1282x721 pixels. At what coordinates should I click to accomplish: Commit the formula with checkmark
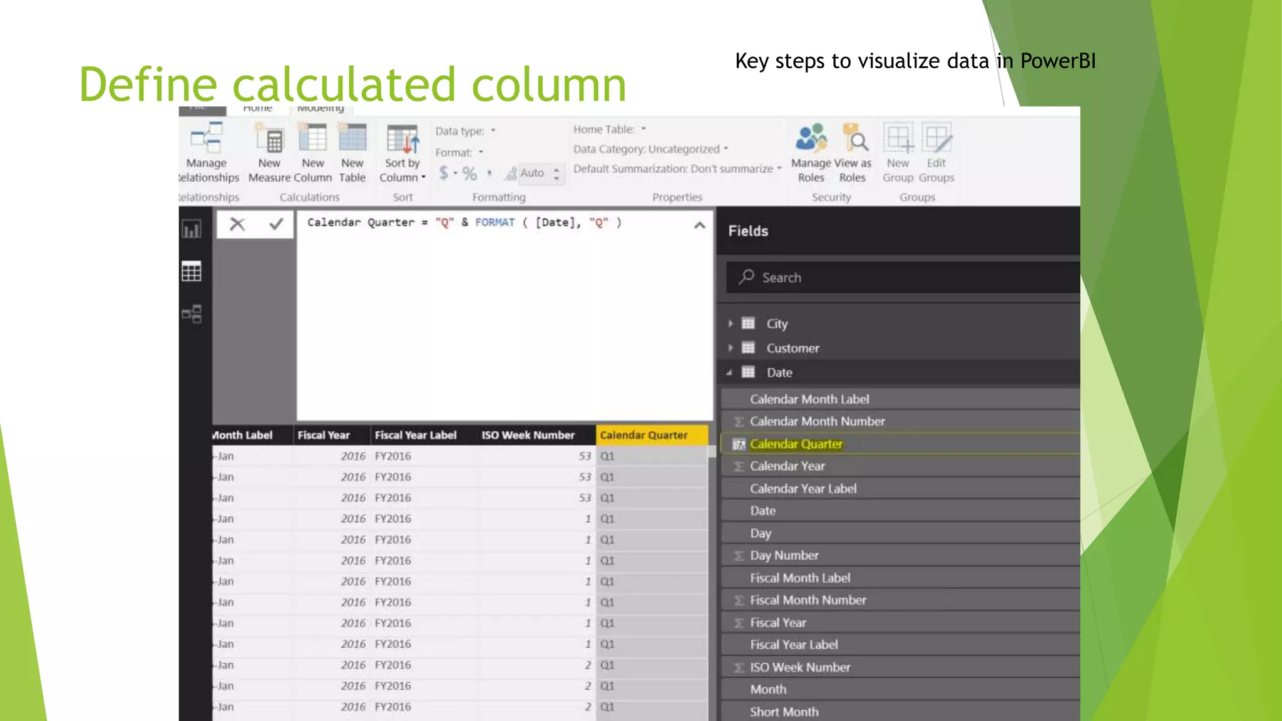pyautogui.click(x=276, y=224)
